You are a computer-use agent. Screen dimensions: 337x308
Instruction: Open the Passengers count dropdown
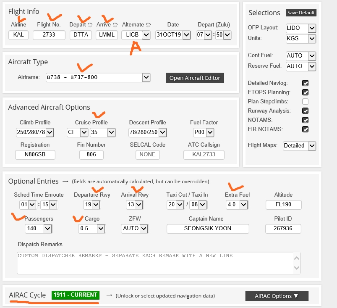pyautogui.click(x=38, y=229)
